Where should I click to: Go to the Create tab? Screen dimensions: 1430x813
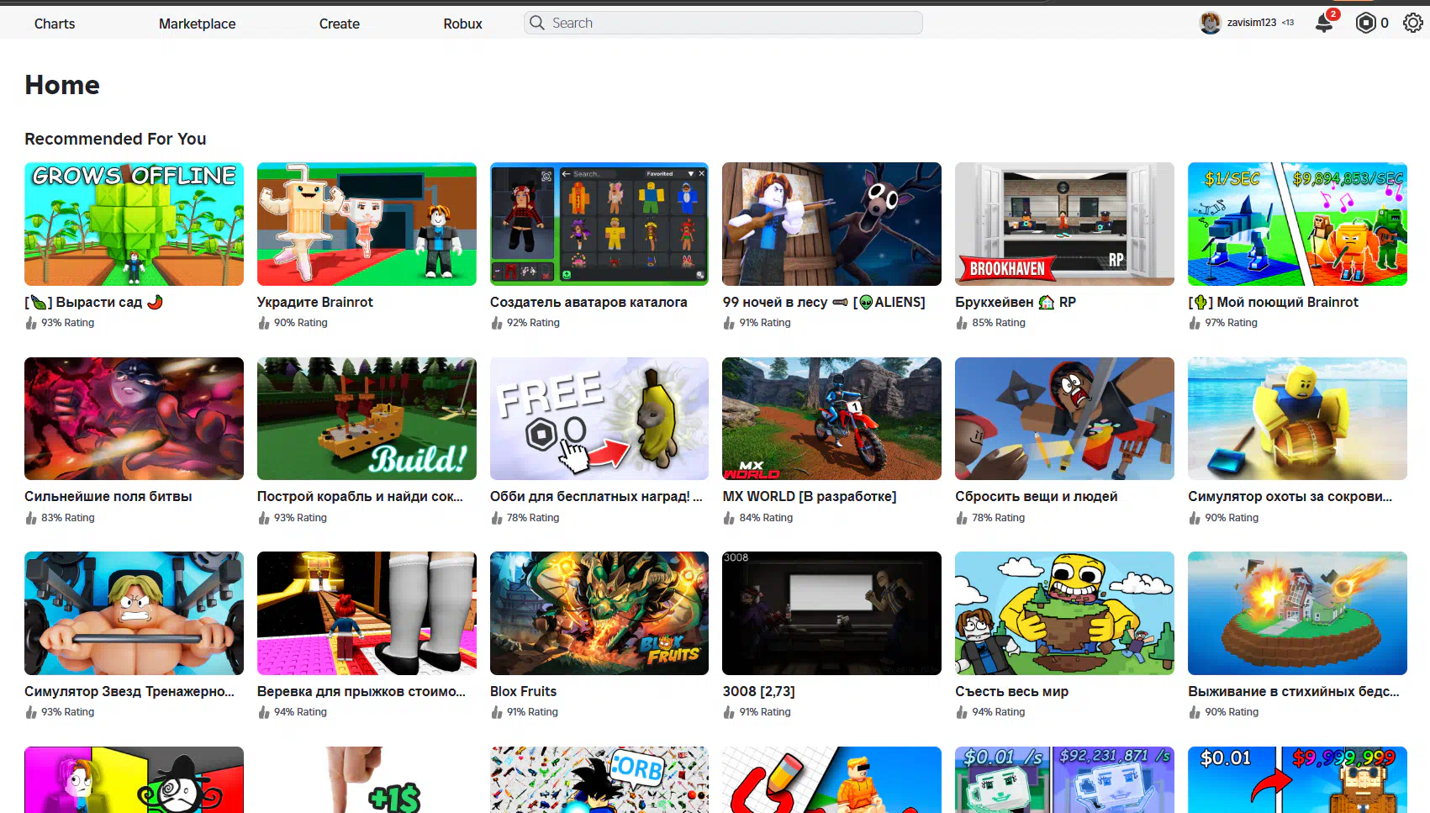coord(340,24)
